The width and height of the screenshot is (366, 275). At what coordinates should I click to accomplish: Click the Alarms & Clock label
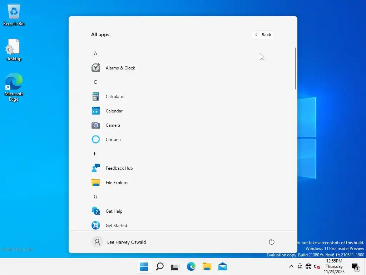click(x=120, y=68)
